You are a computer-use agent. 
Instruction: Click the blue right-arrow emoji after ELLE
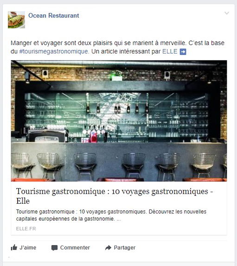point(183,52)
